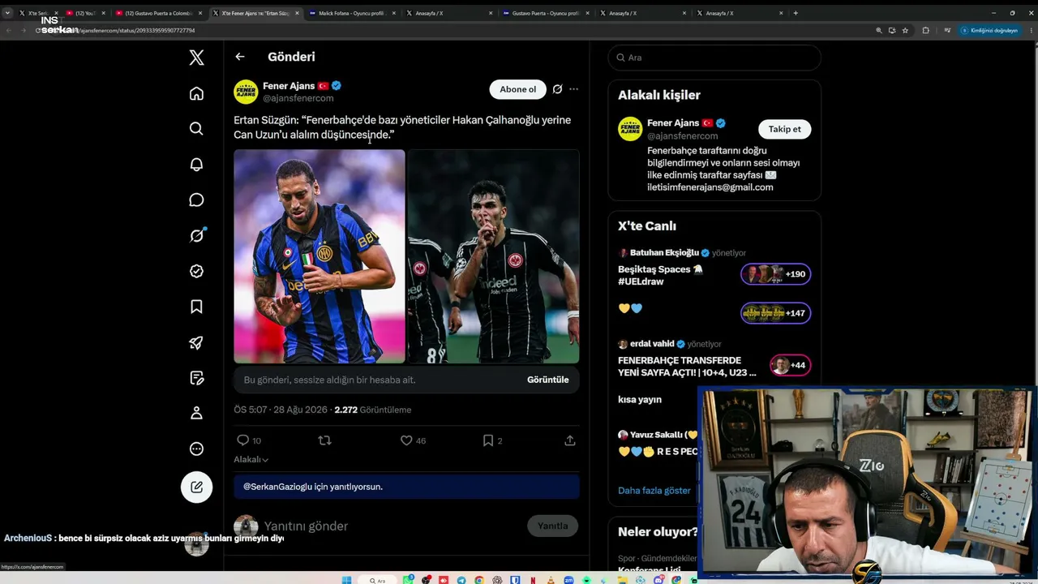Open Messages chat bubble icon
The width and height of the screenshot is (1038, 584).
click(196, 200)
